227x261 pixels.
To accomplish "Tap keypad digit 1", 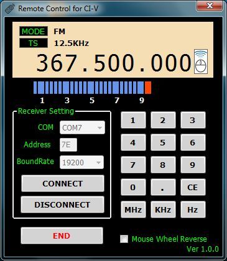I will [x=133, y=120].
